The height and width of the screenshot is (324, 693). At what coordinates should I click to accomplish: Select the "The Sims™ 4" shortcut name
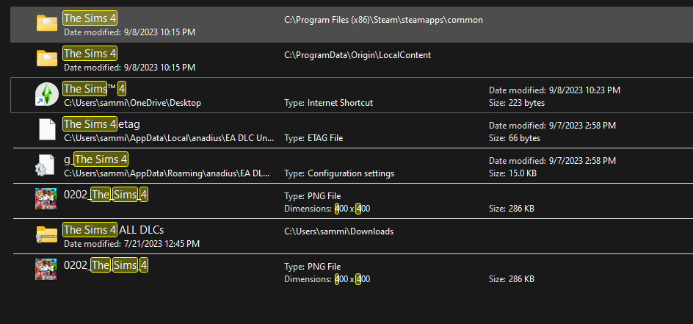(95, 89)
